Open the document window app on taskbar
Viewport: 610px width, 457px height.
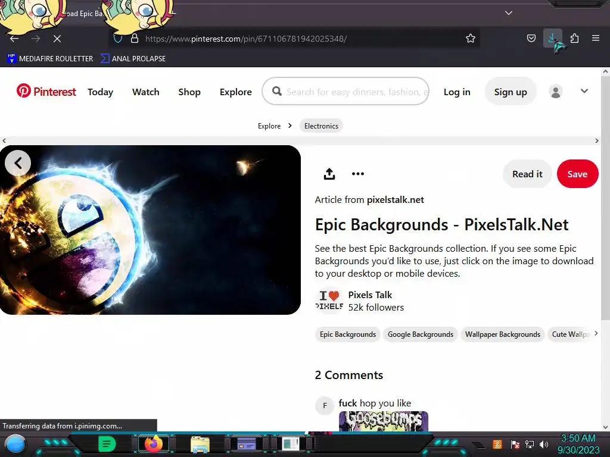tap(290, 444)
